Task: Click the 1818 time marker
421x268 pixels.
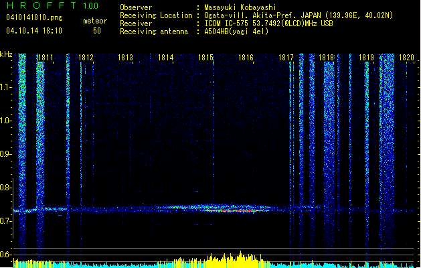Action: point(326,58)
